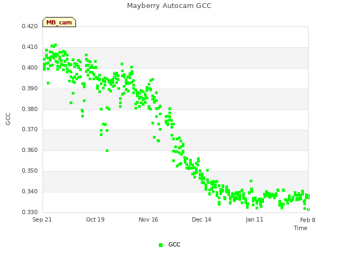
Task: Click the Time axis title
Action: pos(301,228)
